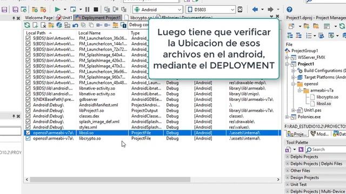346x194 pixels.
Task: Toggle the gdbserver row checkbox
Action: tap(28, 99)
